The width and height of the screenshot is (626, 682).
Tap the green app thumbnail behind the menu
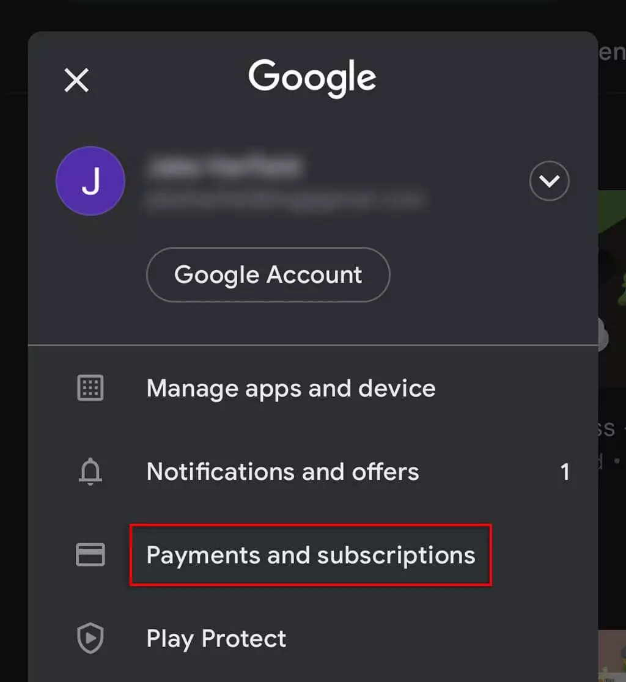click(612, 288)
